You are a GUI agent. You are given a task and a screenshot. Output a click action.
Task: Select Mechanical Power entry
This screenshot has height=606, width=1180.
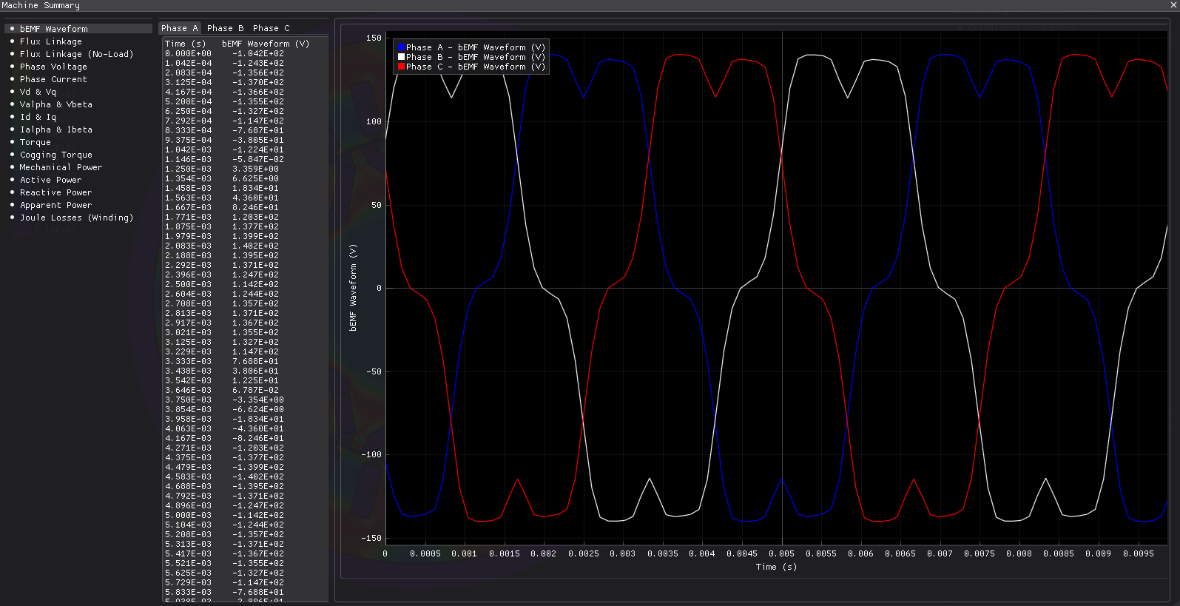pos(61,167)
